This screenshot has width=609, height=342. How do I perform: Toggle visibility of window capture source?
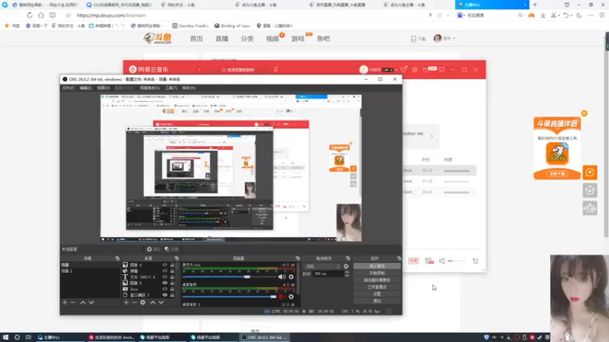tap(164, 295)
